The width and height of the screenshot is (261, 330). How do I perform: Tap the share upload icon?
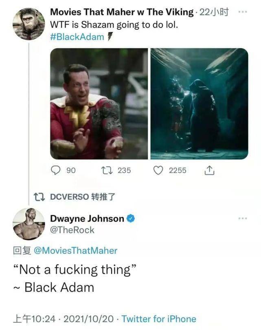[209, 170]
